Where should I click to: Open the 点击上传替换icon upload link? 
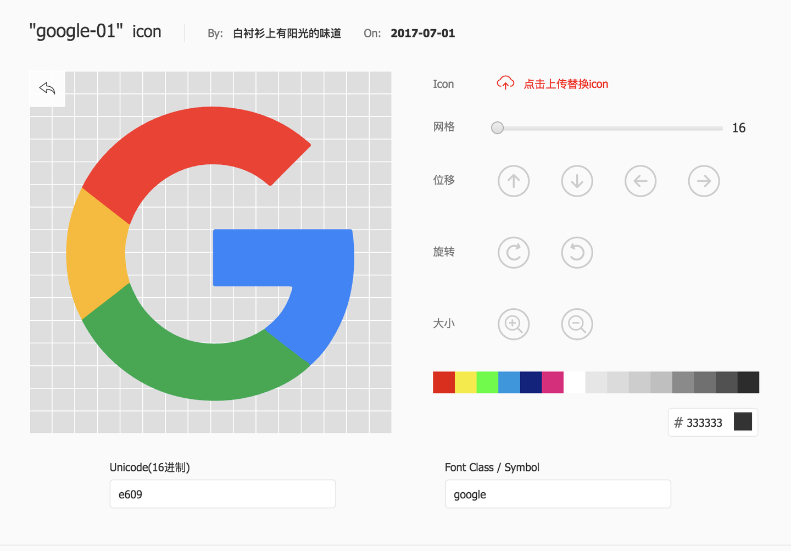(566, 84)
